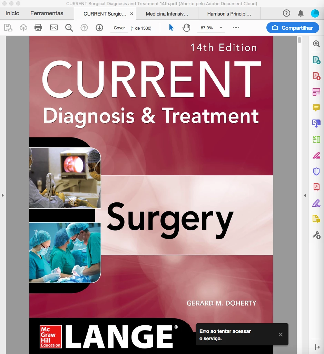Screen dimensions: 324x354
Task: Switch to Harrison's Principl... document tab
Action: [x=229, y=14]
